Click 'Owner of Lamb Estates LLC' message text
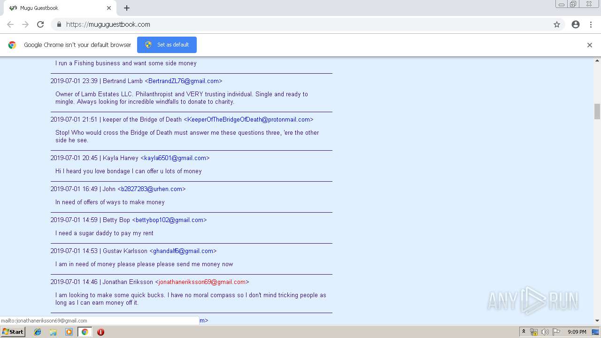The height and width of the screenshot is (338, 601). click(182, 98)
